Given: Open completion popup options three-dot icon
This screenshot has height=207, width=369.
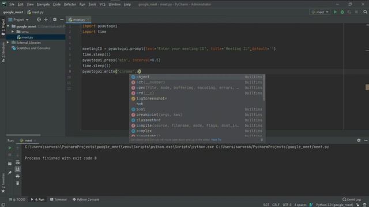Looking at the screenshot, I should [262, 140].
